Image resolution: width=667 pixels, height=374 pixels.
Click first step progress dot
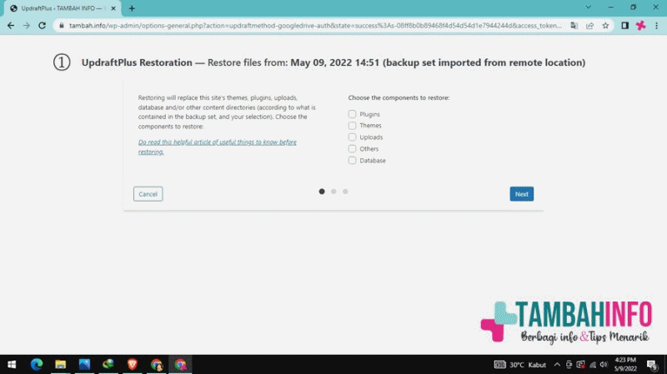click(322, 192)
